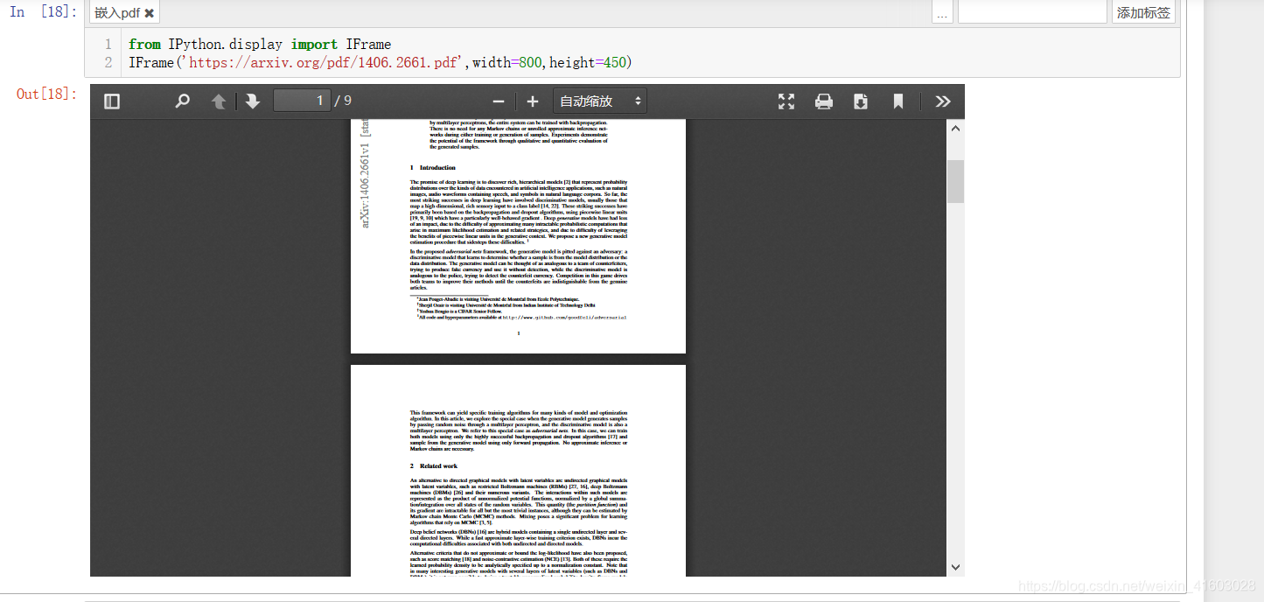Zoom out with the minus button
The width and height of the screenshot is (1264, 602).
pos(499,101)
